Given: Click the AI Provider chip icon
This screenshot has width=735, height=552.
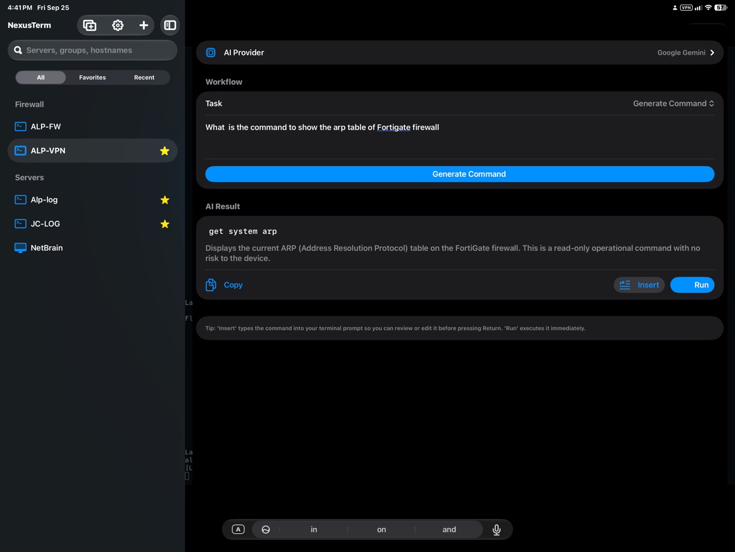Looking at the screenshot, I should 211,52.
